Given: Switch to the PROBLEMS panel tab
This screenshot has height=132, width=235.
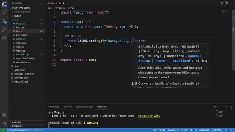Looking at the screenshot, I should click(54, 107).
